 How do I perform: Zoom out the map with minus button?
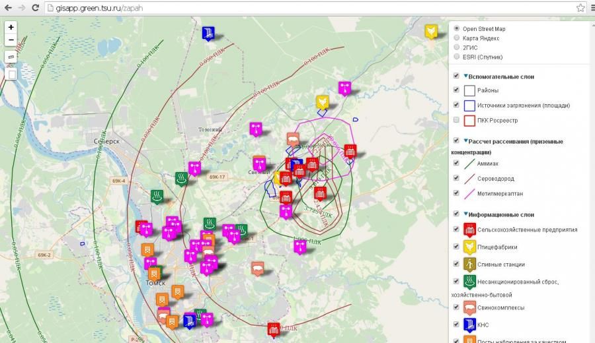(11, 40)
